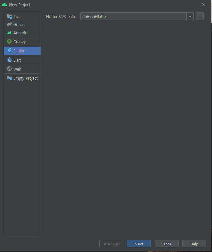Click the Next button

click(x=139, y=244)
